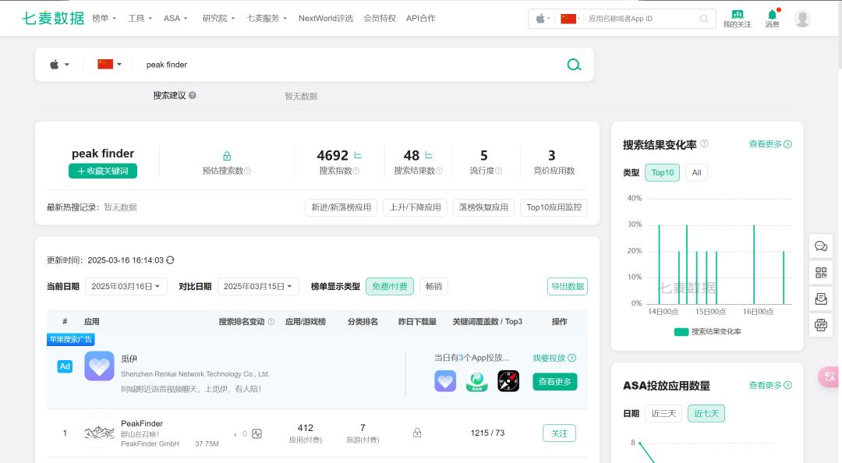
Task: Click 新进/新落榜应用 button
Action: pos(341,207)
